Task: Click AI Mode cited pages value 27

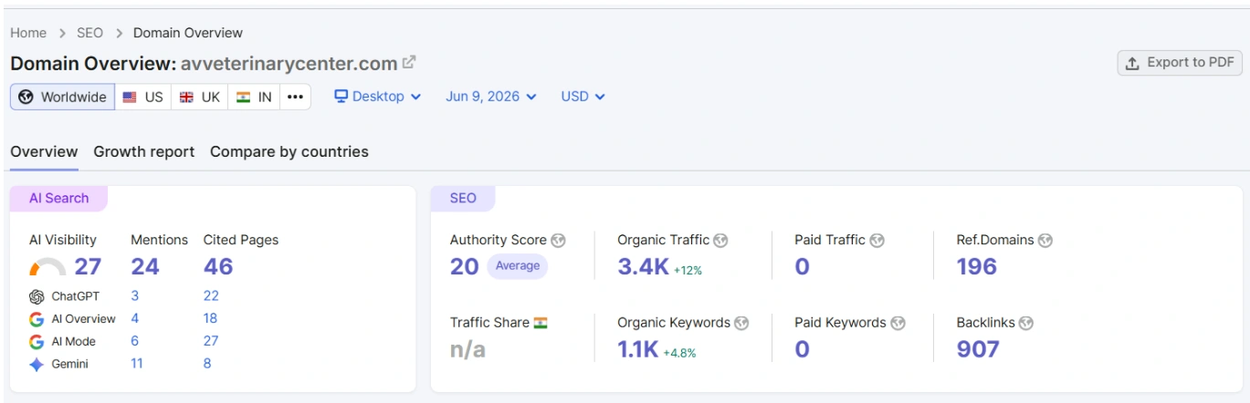Action: pos(211,342)
